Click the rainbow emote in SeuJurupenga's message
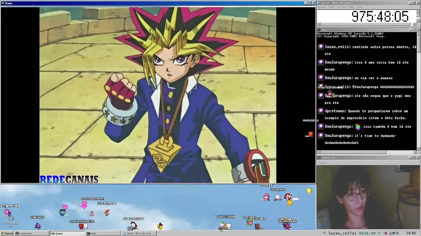421x236 pixels. pyautogui.click(x=358, y=127)
